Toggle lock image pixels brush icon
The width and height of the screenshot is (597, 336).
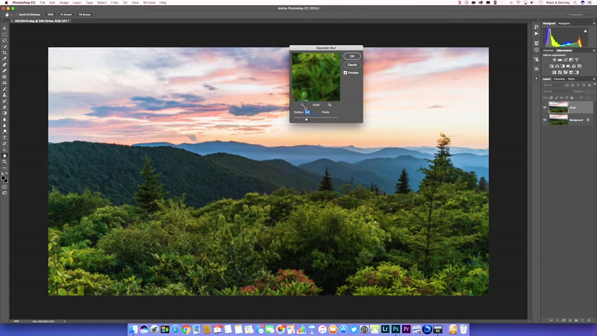557,98
